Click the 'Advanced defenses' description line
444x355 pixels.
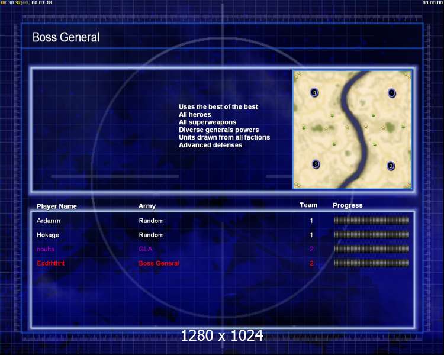click(210, 145)
